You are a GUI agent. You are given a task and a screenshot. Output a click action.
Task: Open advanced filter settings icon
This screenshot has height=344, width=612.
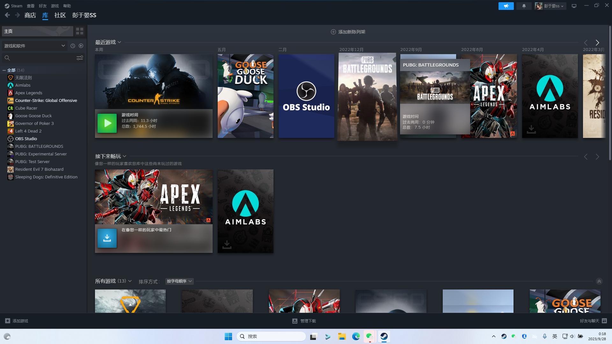pyautogui.click(x=80, y=58)
